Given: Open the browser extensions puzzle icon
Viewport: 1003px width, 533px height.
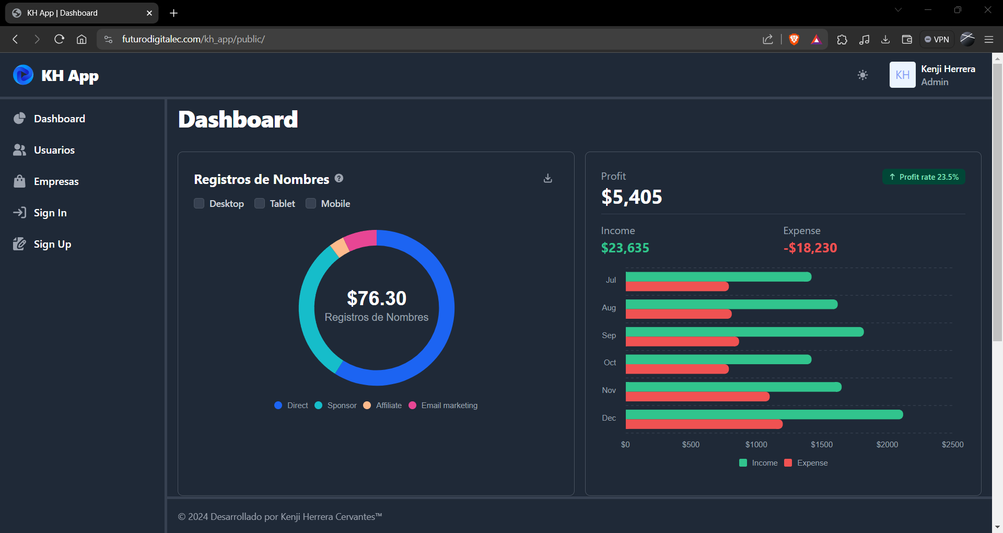Looking at the screenshot, I should coord(842,39).
